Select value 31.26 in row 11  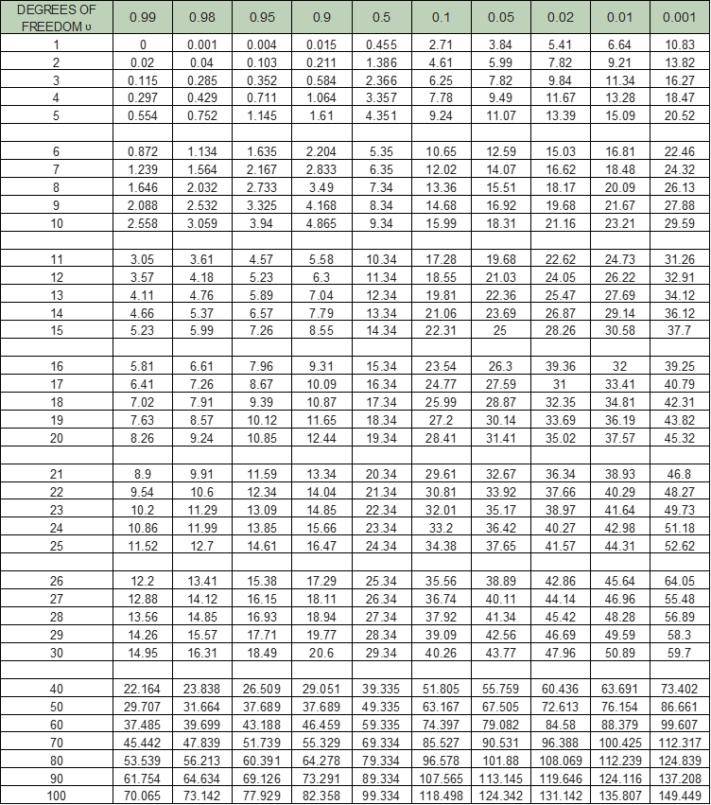[680, 259]
